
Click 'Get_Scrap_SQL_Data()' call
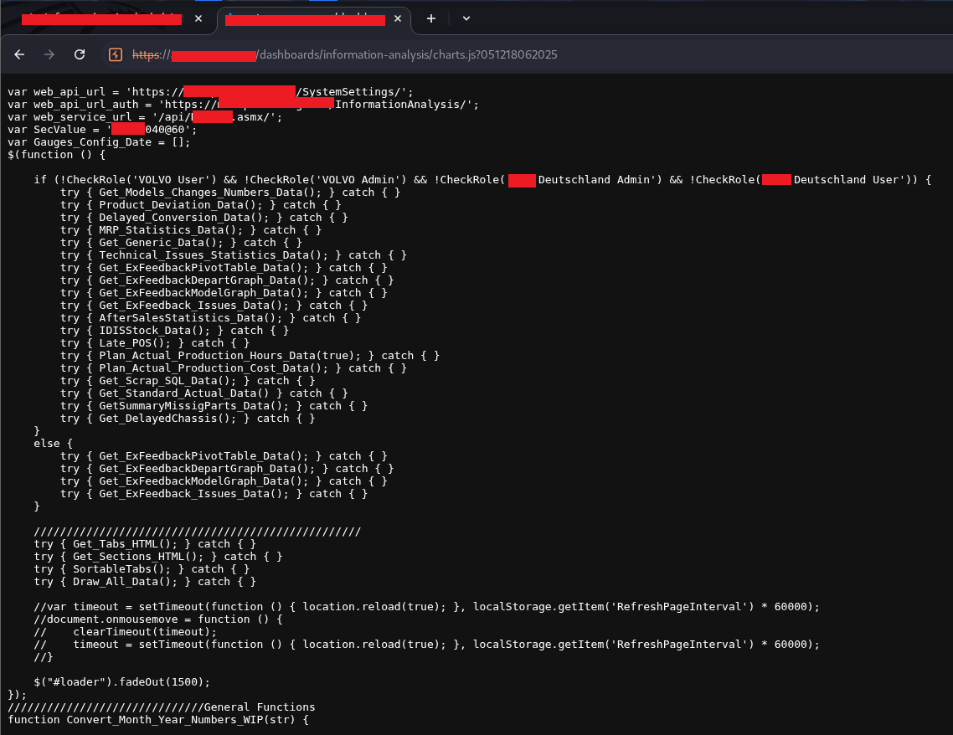pos(167,381)
